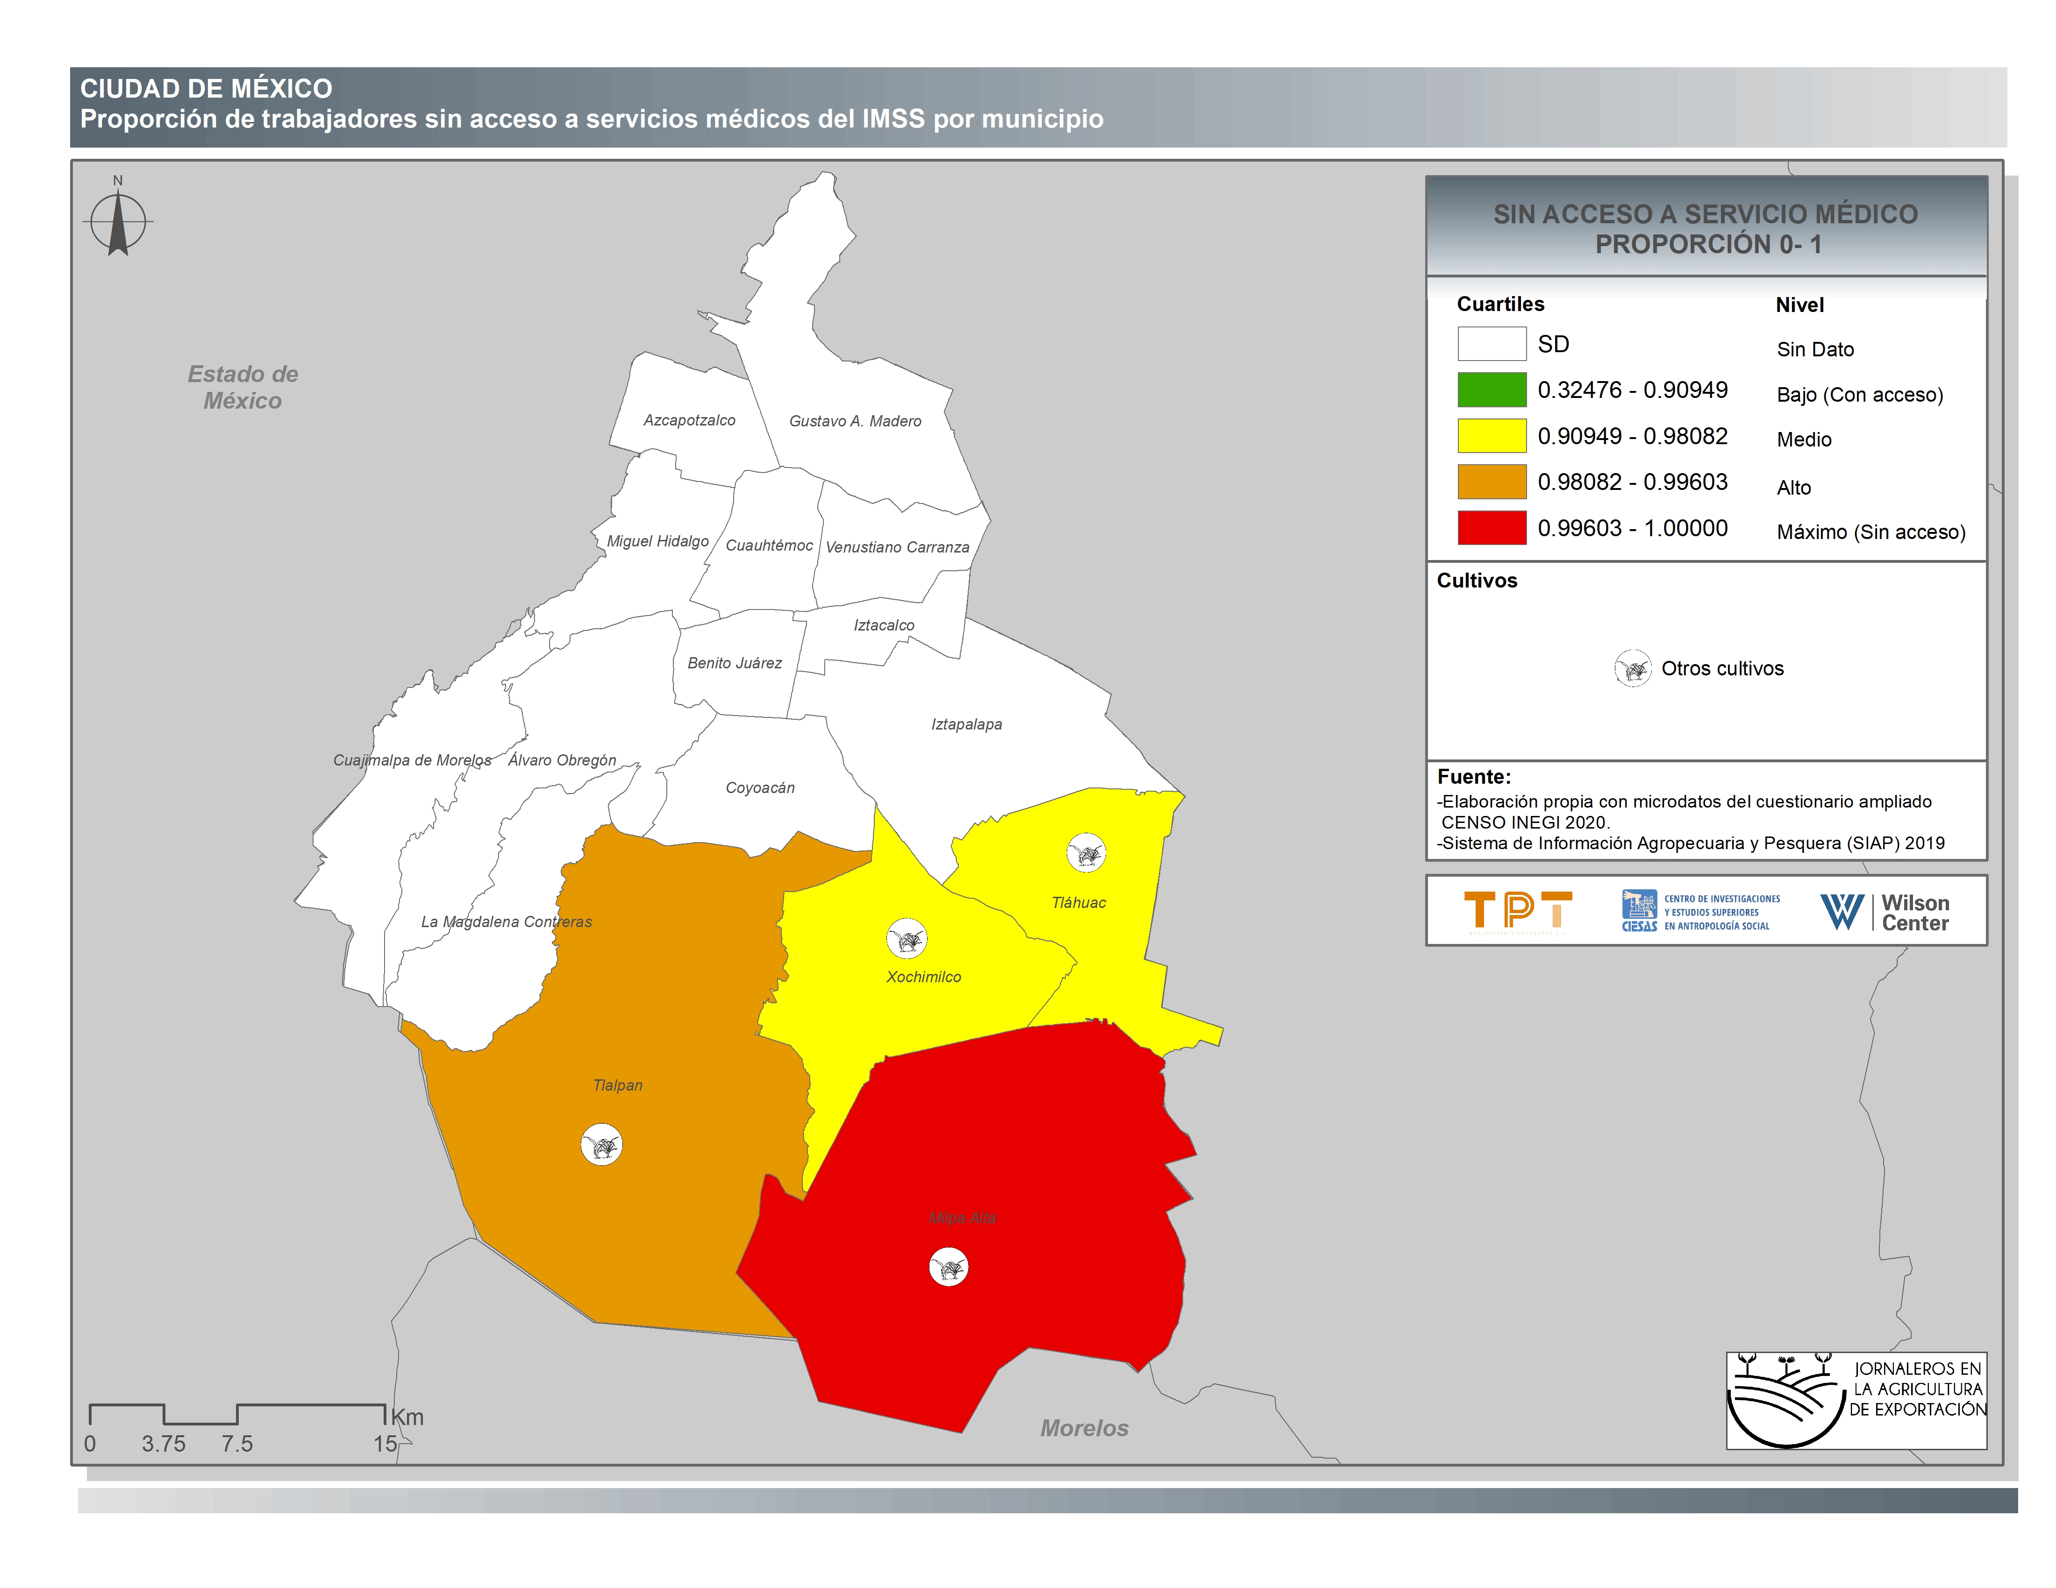Image resolution: width=2056 pixels, height=1588 pixels.
Task: Click the CIESAS logo
Action: click(1700, 912)
